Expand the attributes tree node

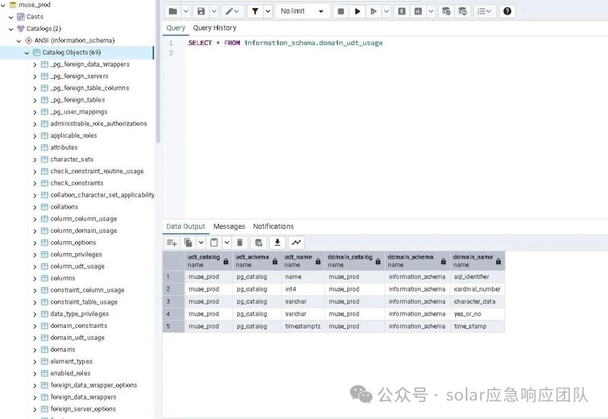click(x=35, y=148)
